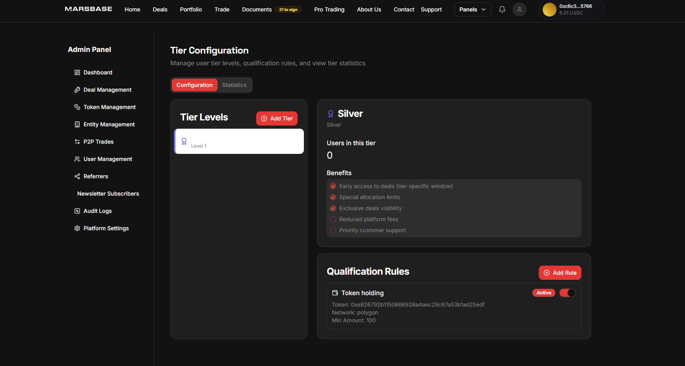The width and height of the screenshot is (685, 366).
Task: Open the Pro Trading menu item
Action: (329, 9)
